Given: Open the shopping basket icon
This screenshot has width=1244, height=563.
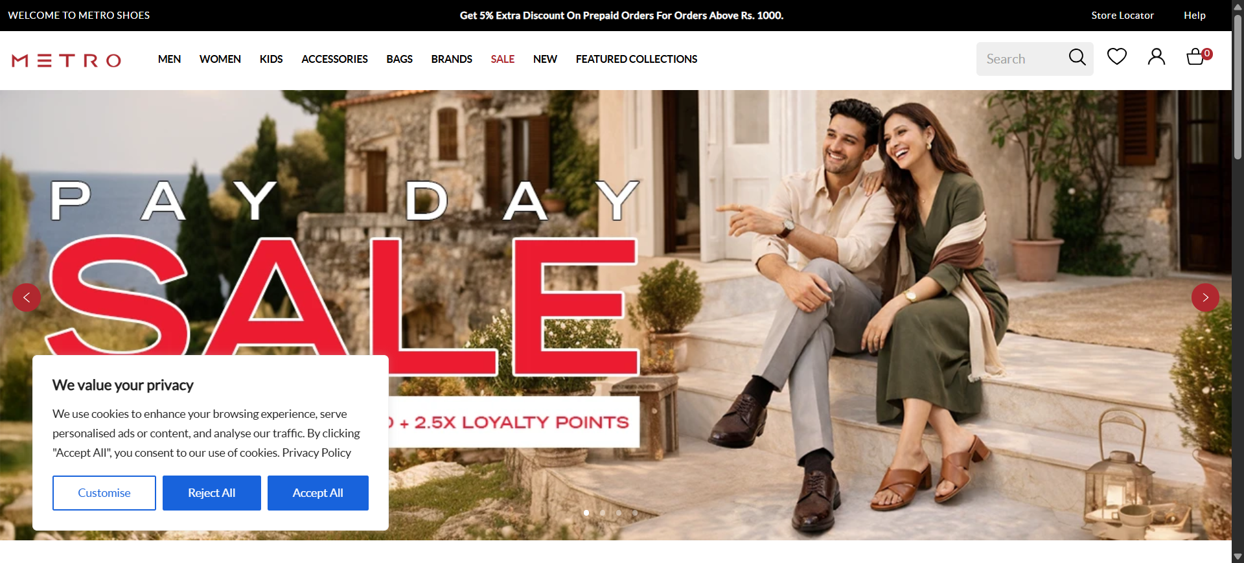Looking at the screenshot, I should [x=1197, y=57].
